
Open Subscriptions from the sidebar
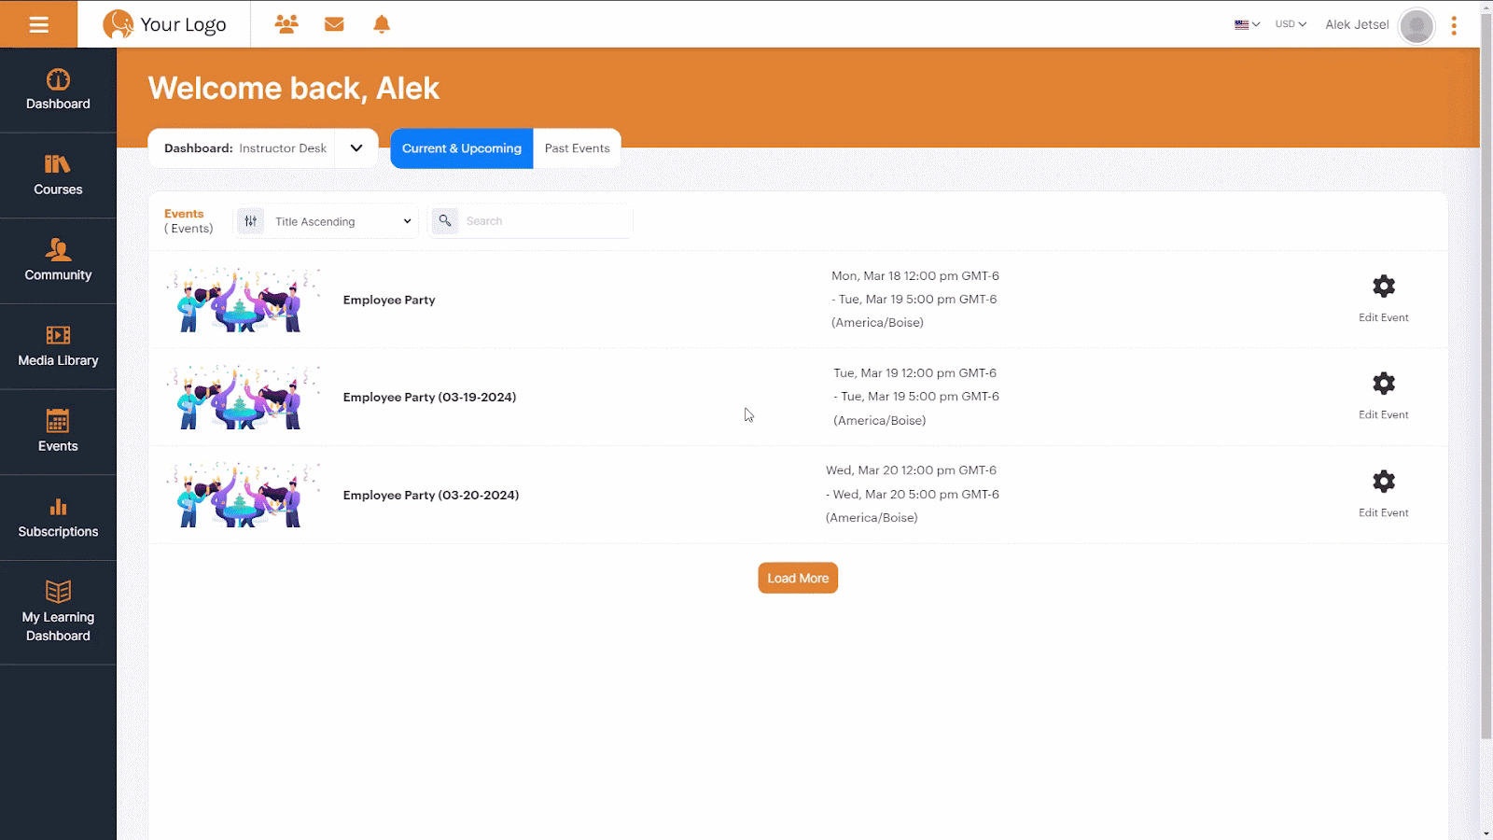click(58, 518)
